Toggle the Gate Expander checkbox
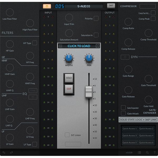 coord(123,108)
